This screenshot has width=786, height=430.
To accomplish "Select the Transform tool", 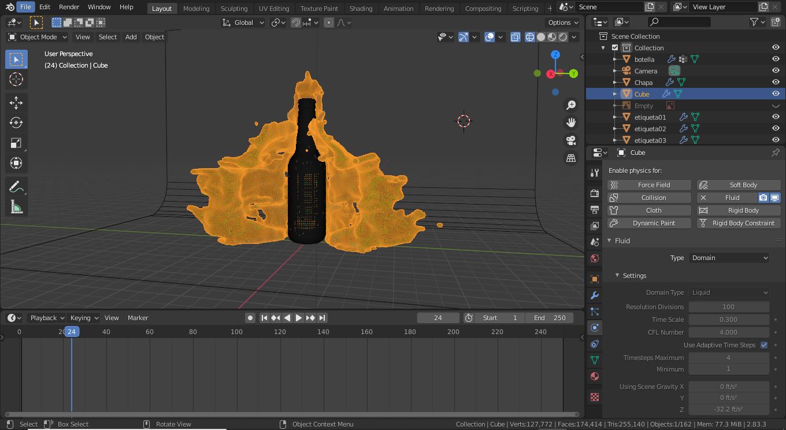I will tap(16, 163).
